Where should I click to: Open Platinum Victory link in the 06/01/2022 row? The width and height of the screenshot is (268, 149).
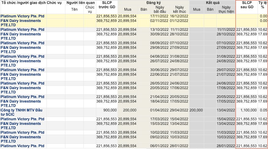pyautogui.click(x=23, y=146)
